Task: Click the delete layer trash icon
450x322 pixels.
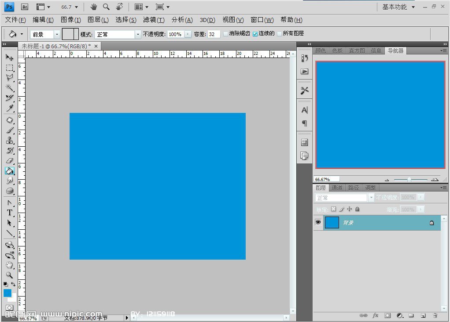Action: 435,315
